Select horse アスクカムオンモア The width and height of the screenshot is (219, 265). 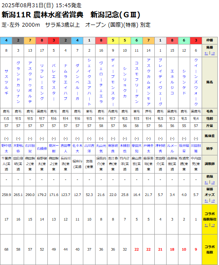[148, 82]
